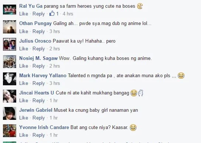Viewport: 201px width, 143px height.
Task: Click Julius Orosco's name link
Action: coord(35,41)
